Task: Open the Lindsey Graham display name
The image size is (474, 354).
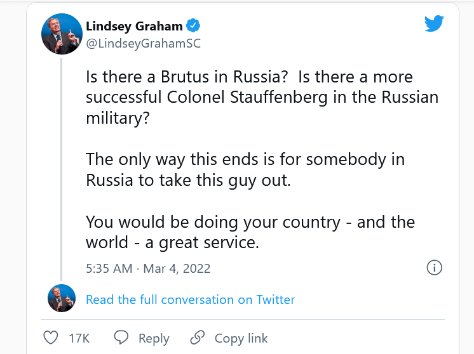Action: click(x=134, y=26)
